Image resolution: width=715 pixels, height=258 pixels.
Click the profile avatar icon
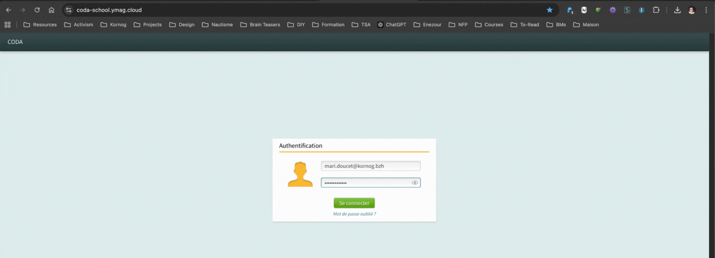click(x=692, y=10)
